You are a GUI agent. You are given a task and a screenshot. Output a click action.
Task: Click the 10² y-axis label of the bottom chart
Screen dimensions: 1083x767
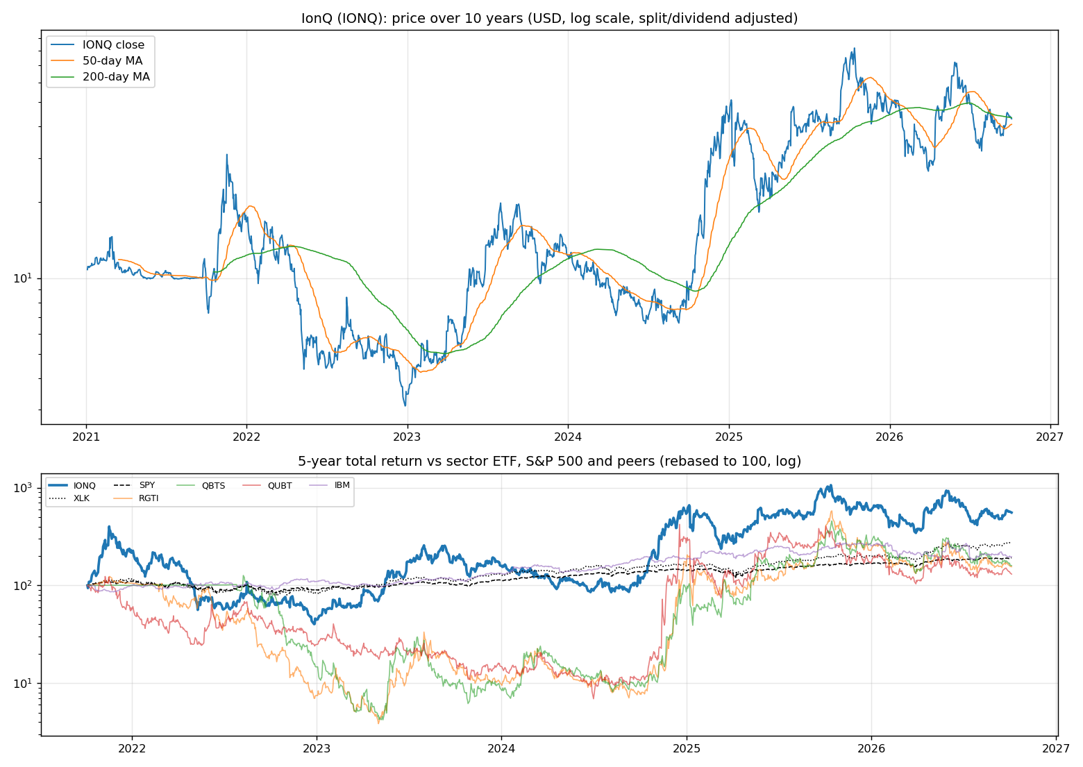24,585
